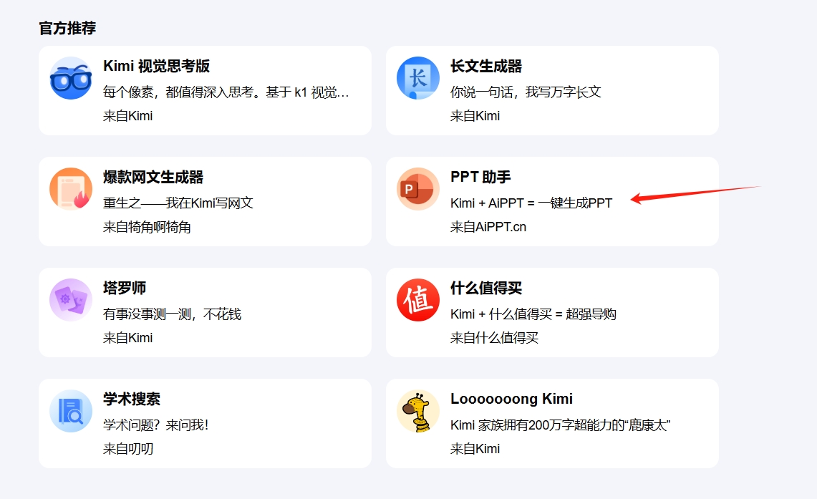This screenshot has height=499, width=817.
Task: Click the '官方推荐' section heading
Action: point(67,29)
